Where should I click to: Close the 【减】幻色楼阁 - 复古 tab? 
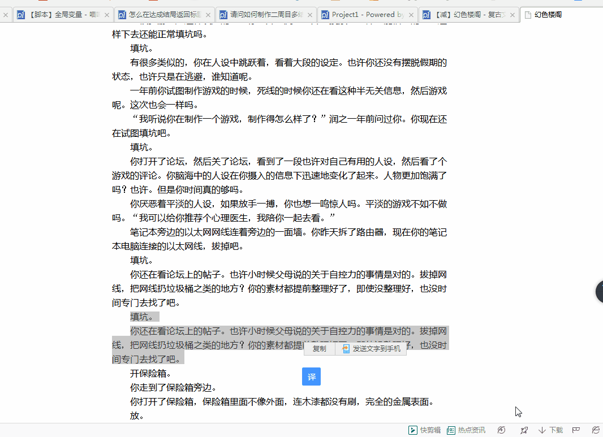[512, 15]
